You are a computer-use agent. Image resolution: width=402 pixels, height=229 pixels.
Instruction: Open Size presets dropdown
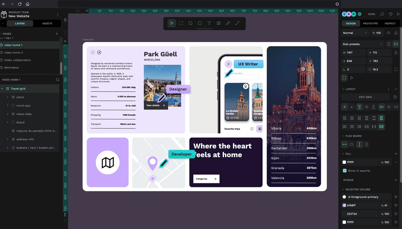tap(362, 44)
